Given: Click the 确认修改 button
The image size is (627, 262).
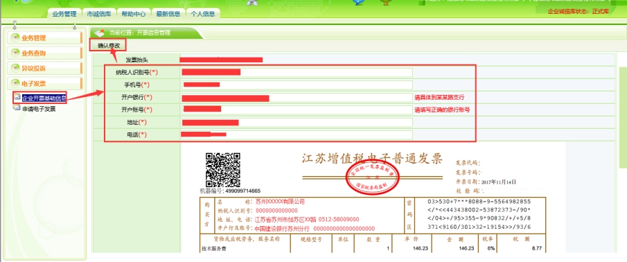Looking at the screenshot, I should pos(108,46).
